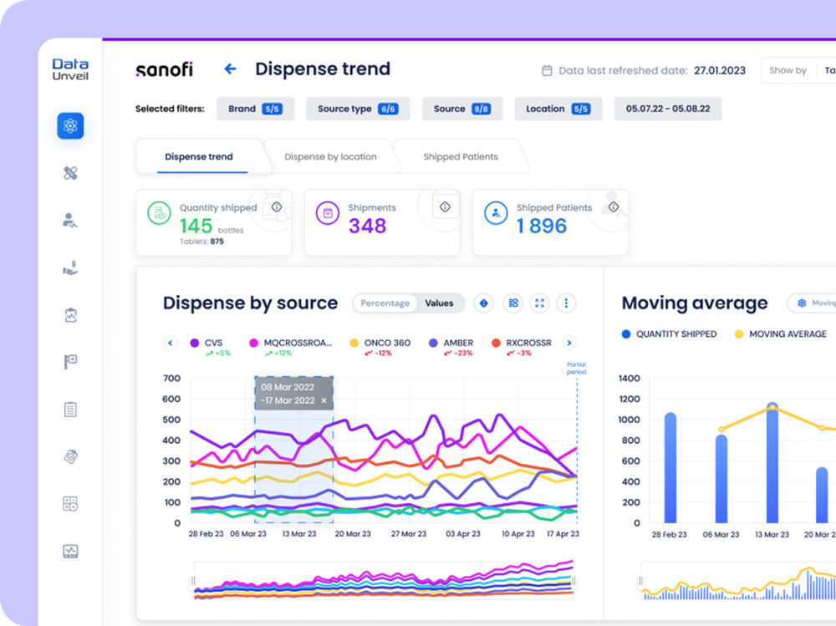Open the patient sidebar icon
This screenshot has height=626, width=836.
[70, 220]
